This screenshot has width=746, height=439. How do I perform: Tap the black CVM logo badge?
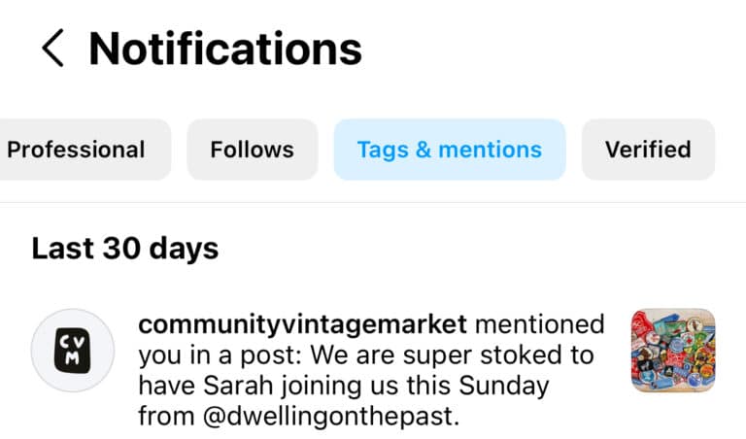(74, 351)
